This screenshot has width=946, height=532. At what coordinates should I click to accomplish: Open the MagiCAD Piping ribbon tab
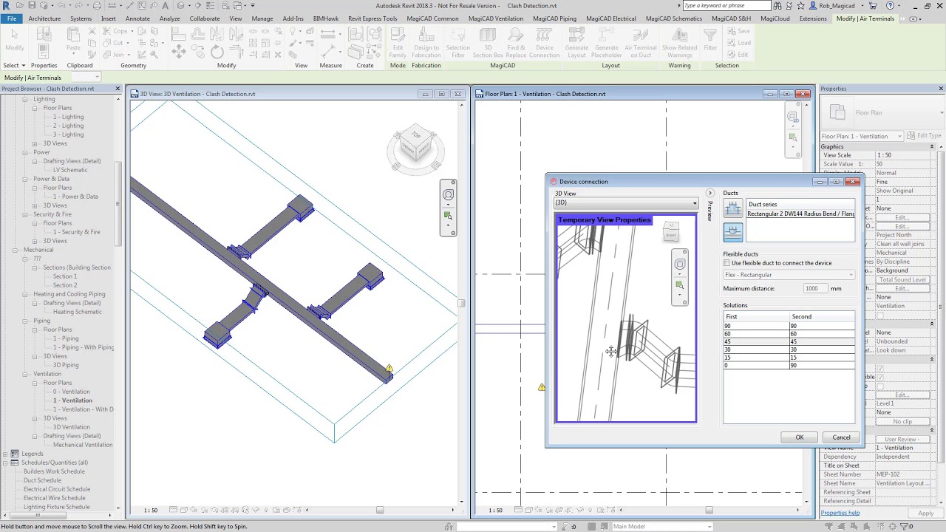tap(554, 18)
